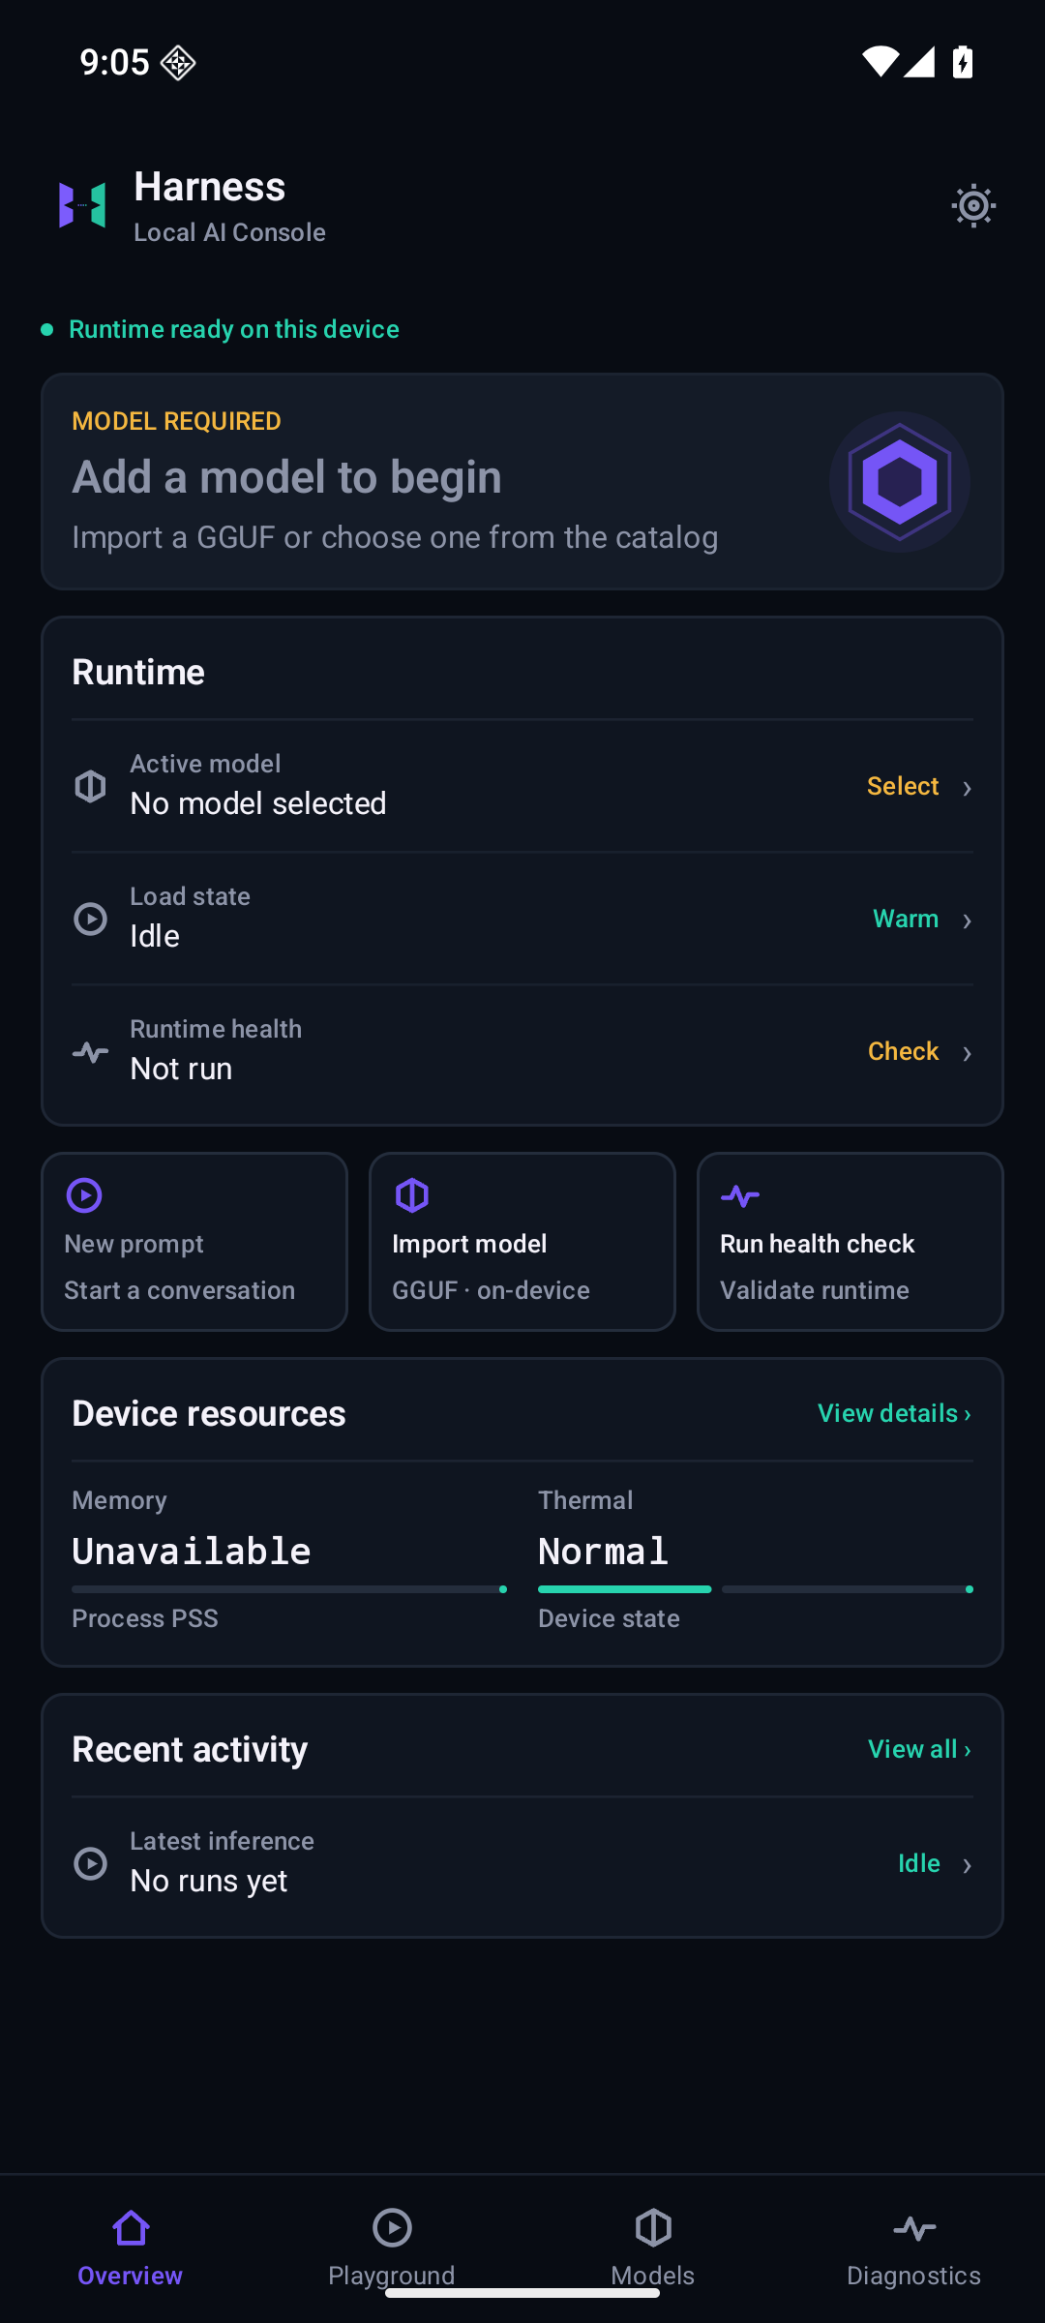Expand the Load state row chevron
Screen dimensions: 1045x2323
(967, 920)
